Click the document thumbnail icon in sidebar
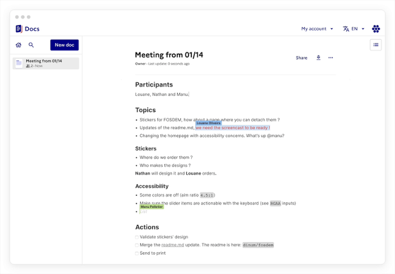395x274 pixels. (x=19, y=63)
